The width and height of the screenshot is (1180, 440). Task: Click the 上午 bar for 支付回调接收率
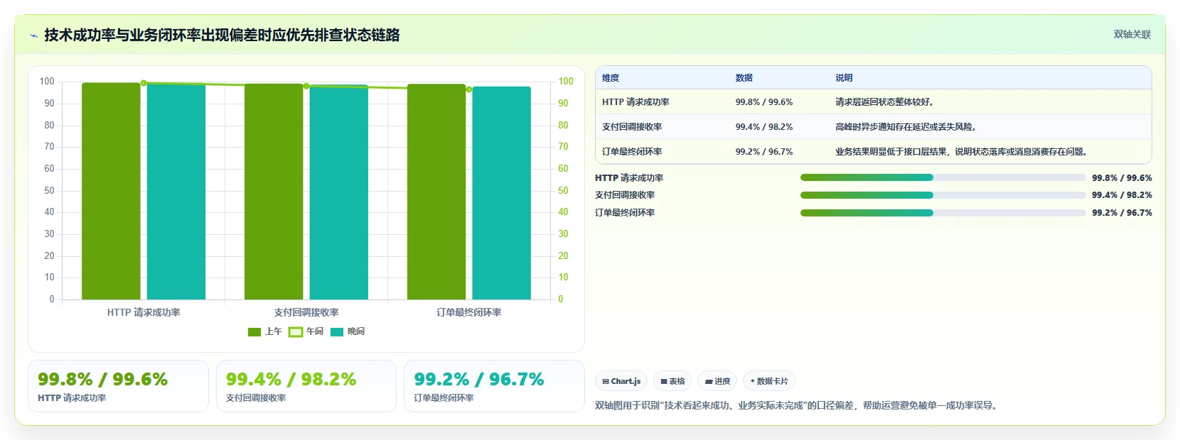[x=274, y=192]
